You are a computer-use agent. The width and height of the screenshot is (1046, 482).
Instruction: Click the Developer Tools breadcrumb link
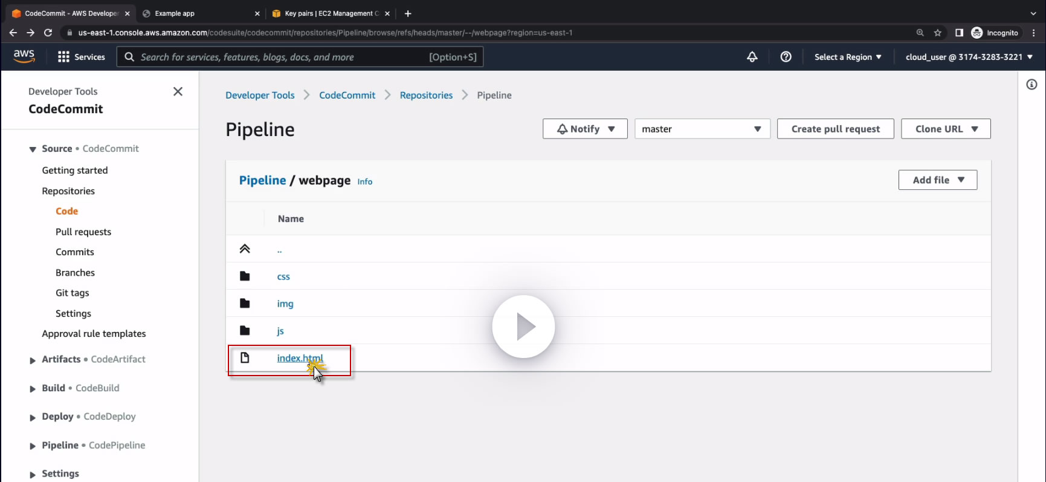click(260, 95)
